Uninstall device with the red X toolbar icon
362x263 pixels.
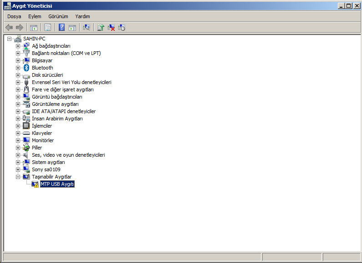click(111, 28)
